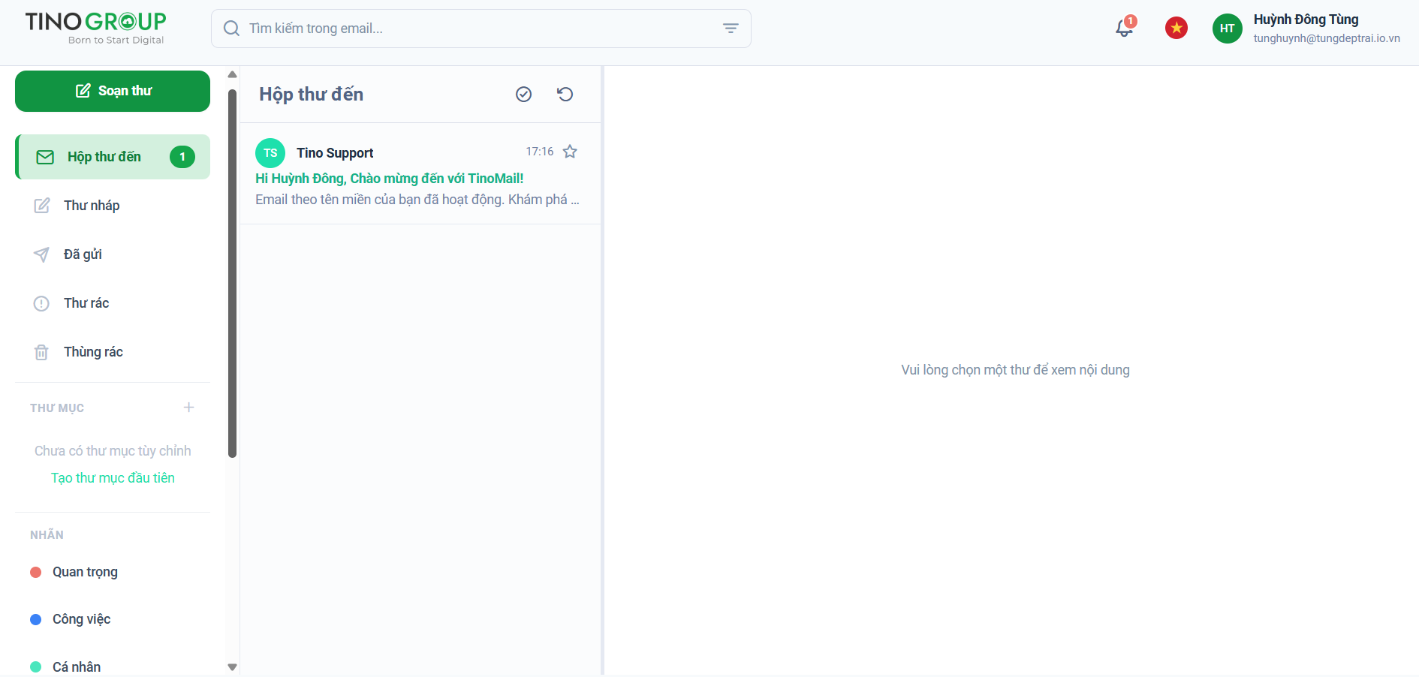This screenshot has width=1419, height=677.
Task: Star the Tino Support email
Action: pos(570,152)
